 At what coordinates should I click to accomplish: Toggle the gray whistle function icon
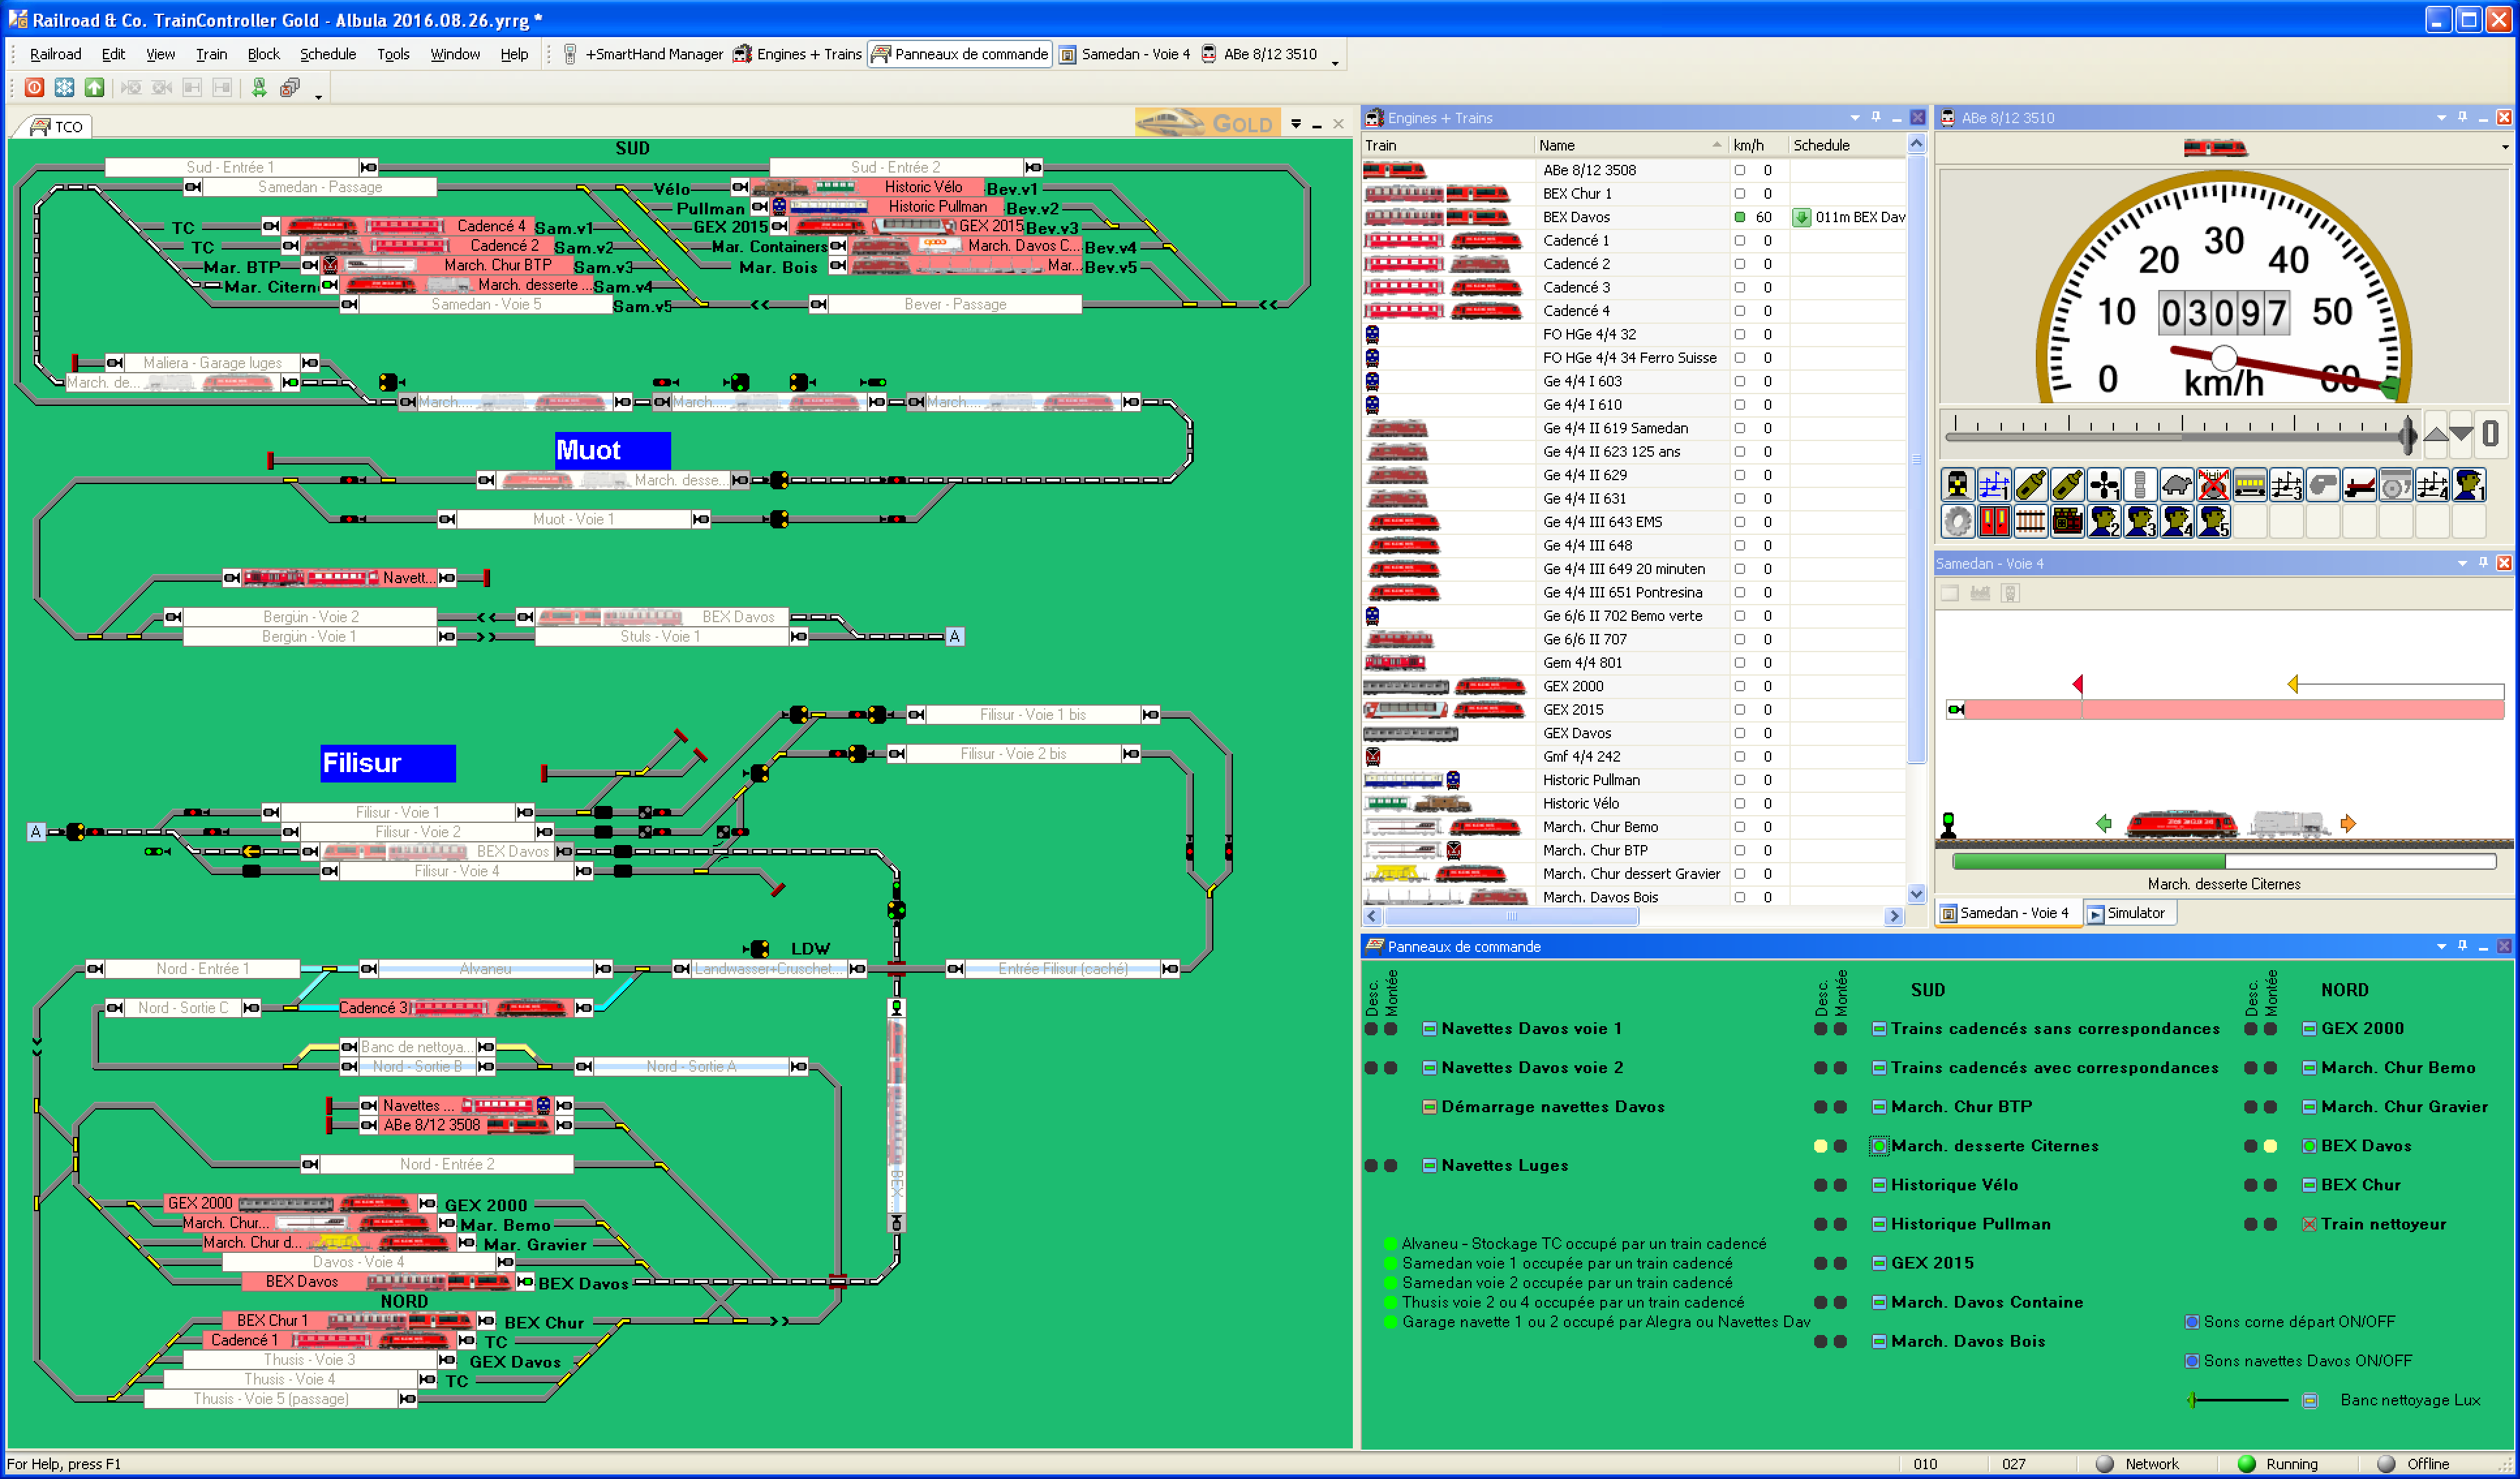click(2323, 485)
